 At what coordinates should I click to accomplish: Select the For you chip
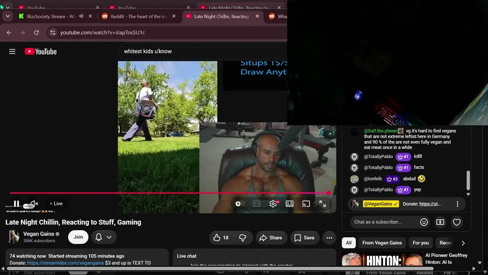click(x=421, y=243)
